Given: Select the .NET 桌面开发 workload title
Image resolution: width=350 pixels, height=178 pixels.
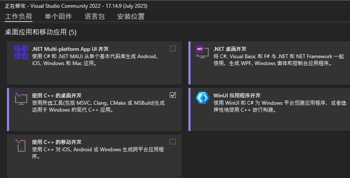Looking at the screenshot, I should [x=230, y=49].
